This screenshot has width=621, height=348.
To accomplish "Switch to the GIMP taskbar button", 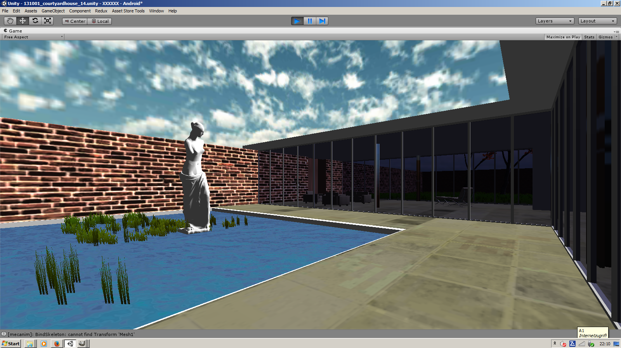I will coord(82,344).
